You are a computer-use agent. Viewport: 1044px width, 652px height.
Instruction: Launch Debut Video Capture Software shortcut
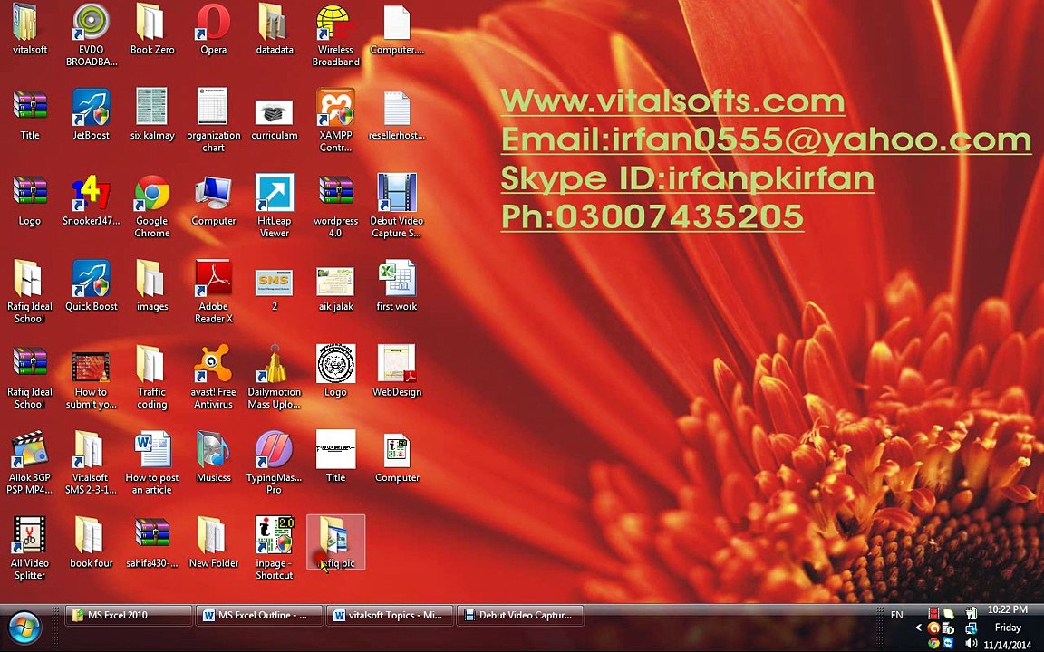click(397, 206)
